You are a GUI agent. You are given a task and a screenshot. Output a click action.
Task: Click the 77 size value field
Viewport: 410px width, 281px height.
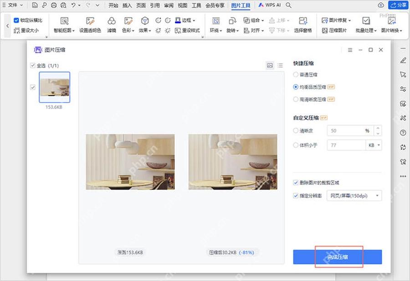click(x=346, y=145)
